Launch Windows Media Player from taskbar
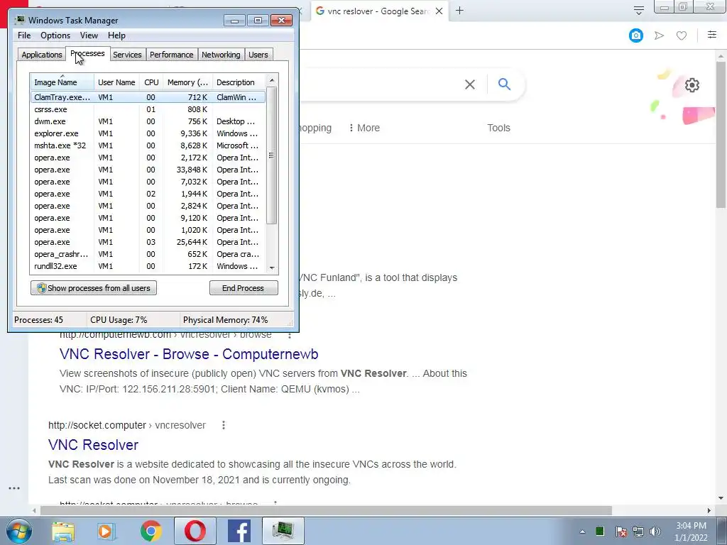 pos(106,532)
